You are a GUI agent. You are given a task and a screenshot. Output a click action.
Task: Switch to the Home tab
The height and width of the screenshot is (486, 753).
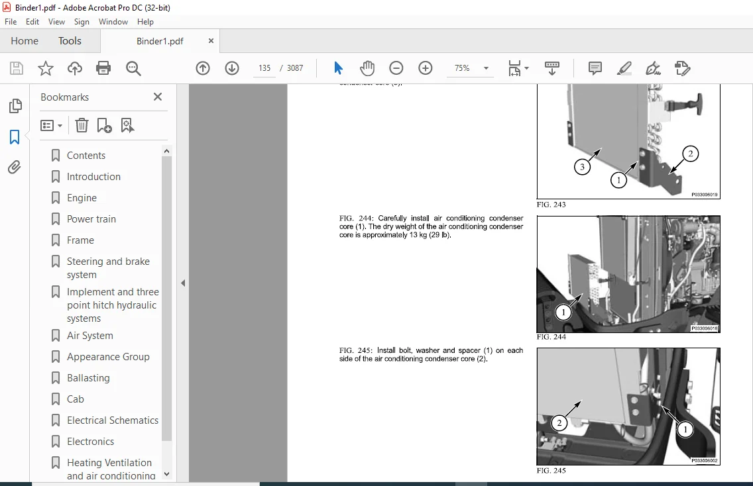click(25, 41)
